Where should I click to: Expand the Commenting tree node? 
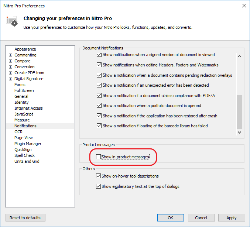(10, 55)
